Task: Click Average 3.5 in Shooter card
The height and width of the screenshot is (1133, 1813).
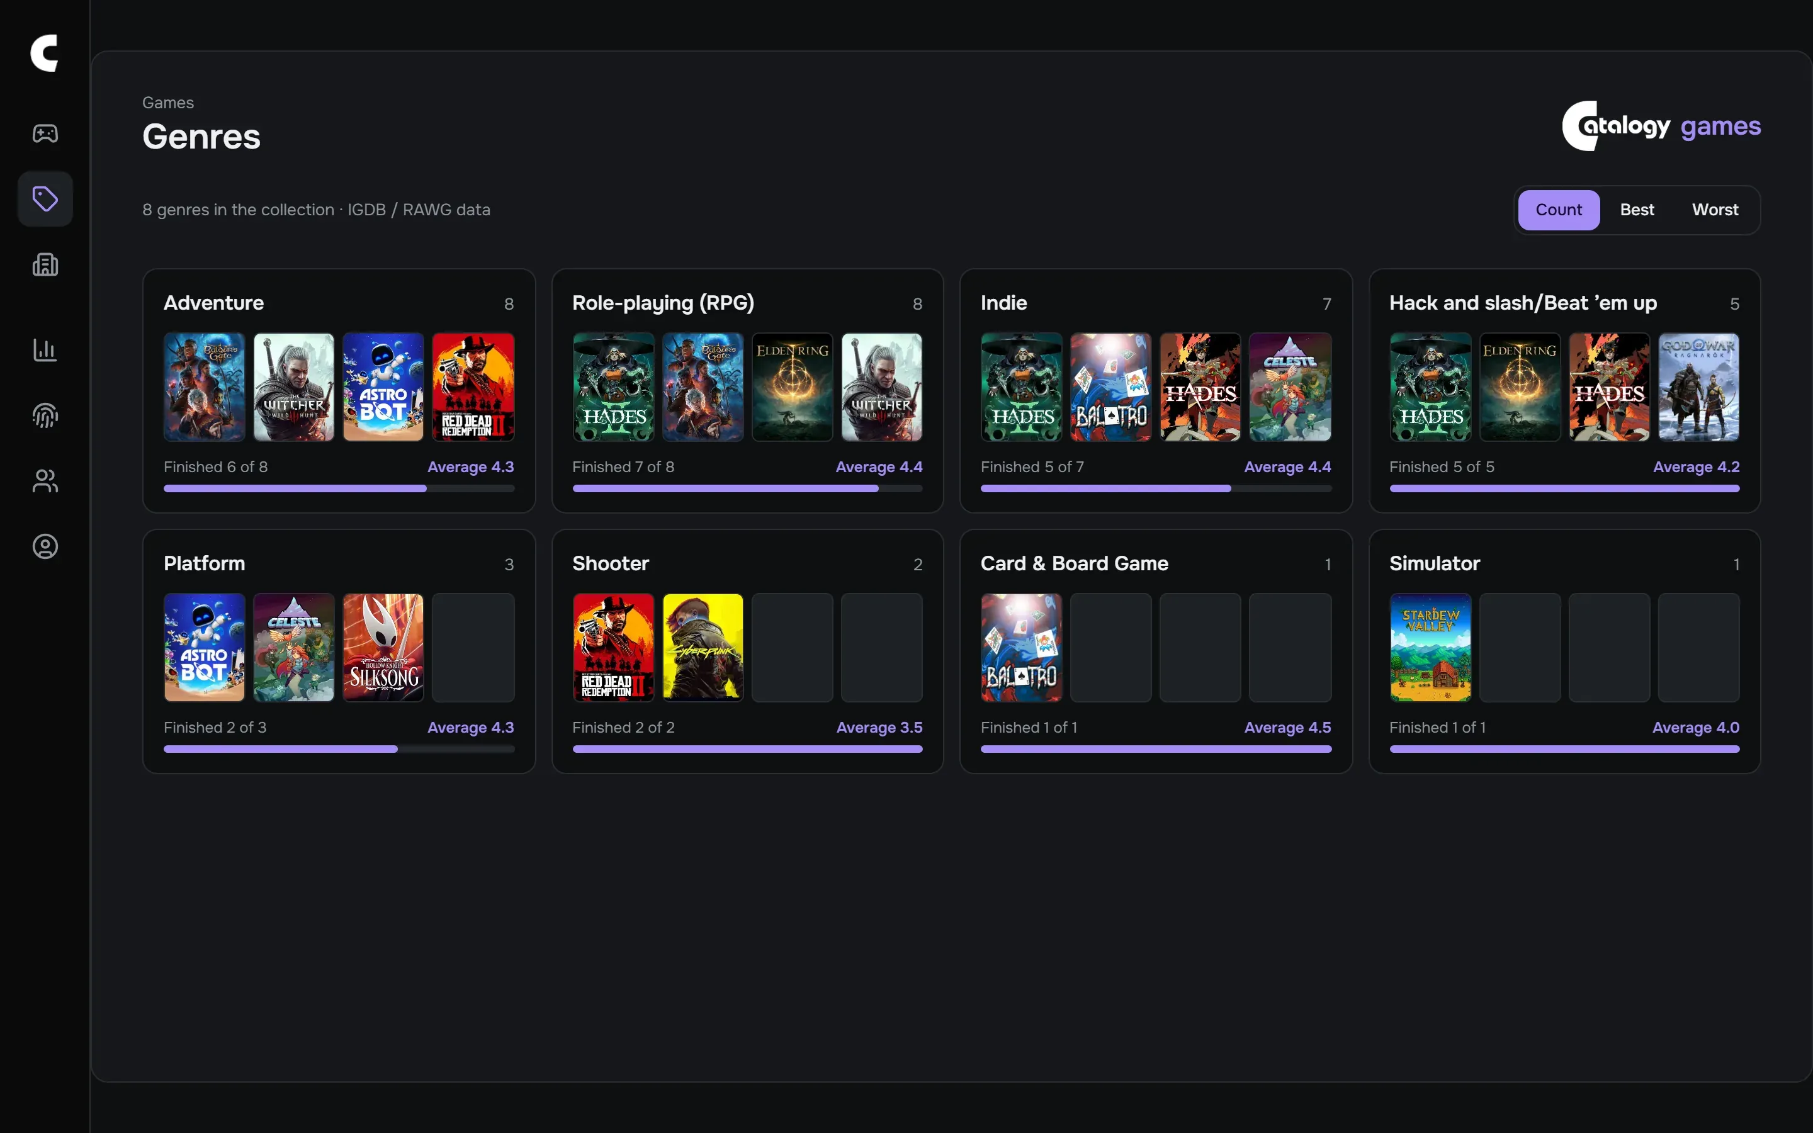Action: pyautogui.click(x=879, y=728)
